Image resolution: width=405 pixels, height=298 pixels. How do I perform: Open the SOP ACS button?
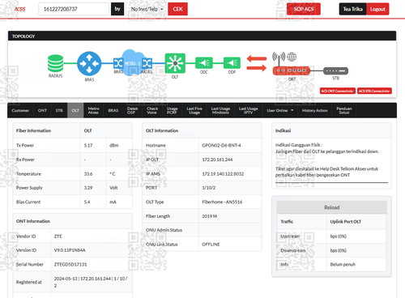click(x=304, y=9)
